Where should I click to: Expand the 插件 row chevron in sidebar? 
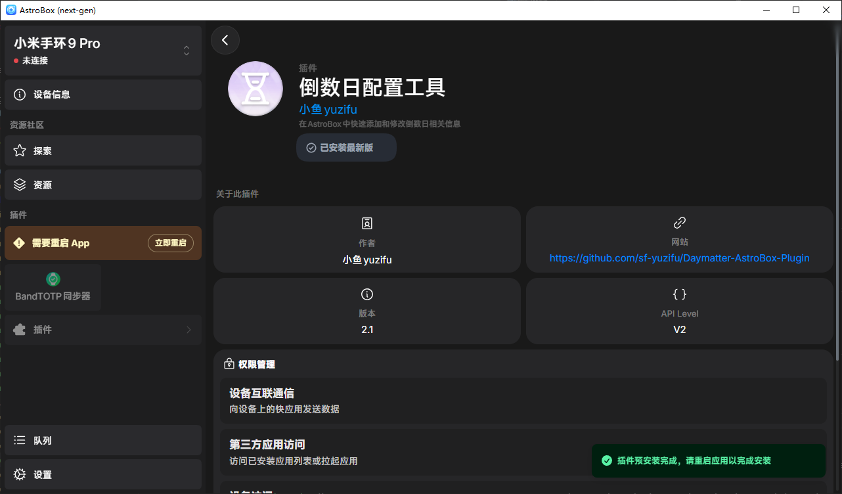coord(188,330)
